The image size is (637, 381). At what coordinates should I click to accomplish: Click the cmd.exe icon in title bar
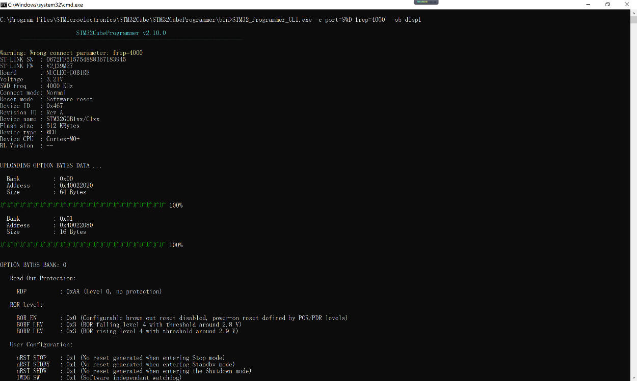pos(4,4)
